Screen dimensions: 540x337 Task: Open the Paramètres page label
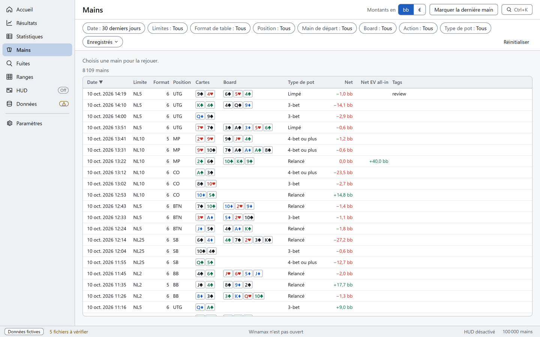(x=29, y=123)
